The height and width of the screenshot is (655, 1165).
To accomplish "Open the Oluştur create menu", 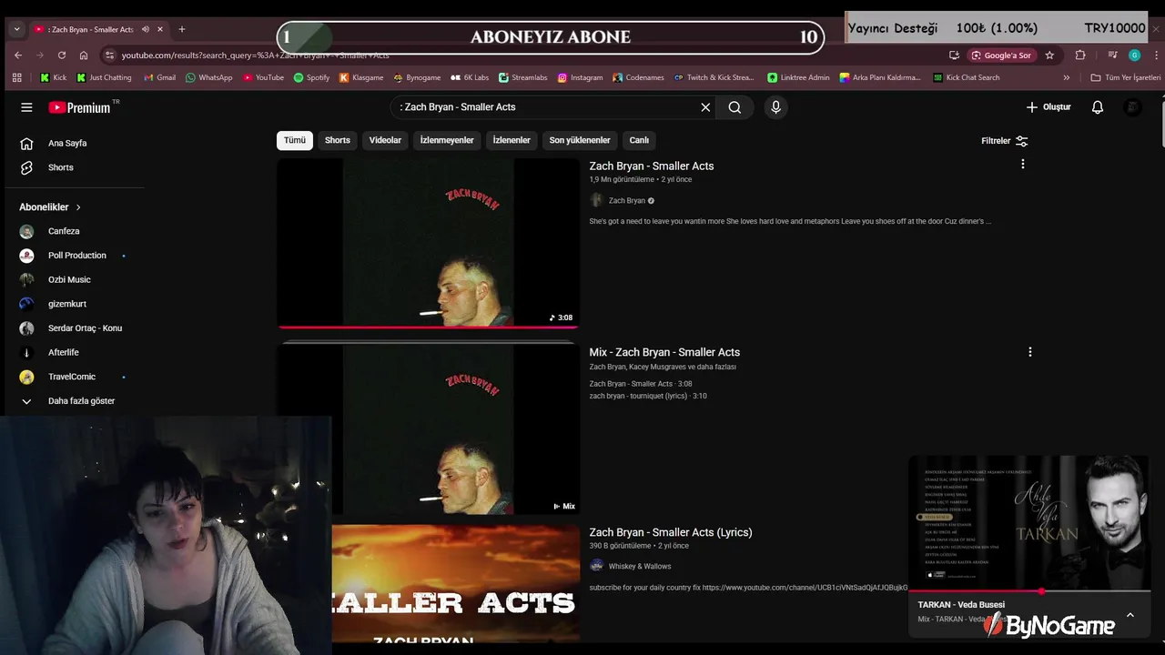I will [1048, 107].
